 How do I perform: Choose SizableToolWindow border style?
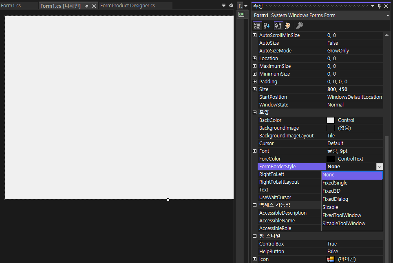point(352,224)
